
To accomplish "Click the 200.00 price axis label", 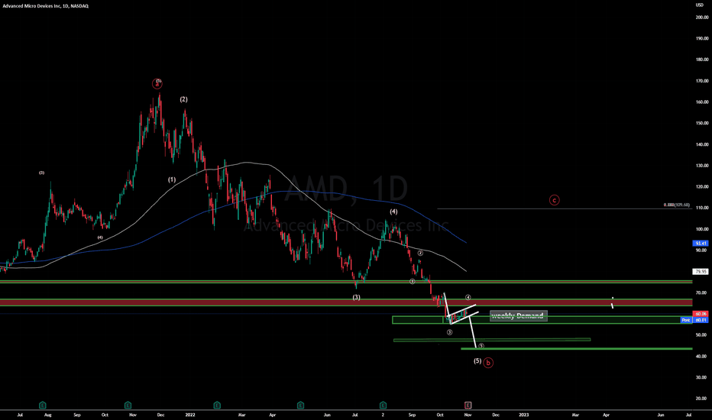I will pos(702,18).
